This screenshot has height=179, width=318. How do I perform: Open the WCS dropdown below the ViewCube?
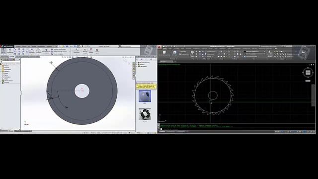(308, 81)
